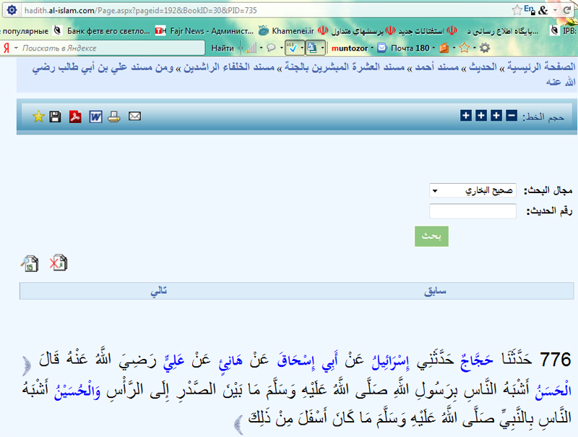Bookmark this page with address bar star
578x437 pixels.
[x=517, y=10]
